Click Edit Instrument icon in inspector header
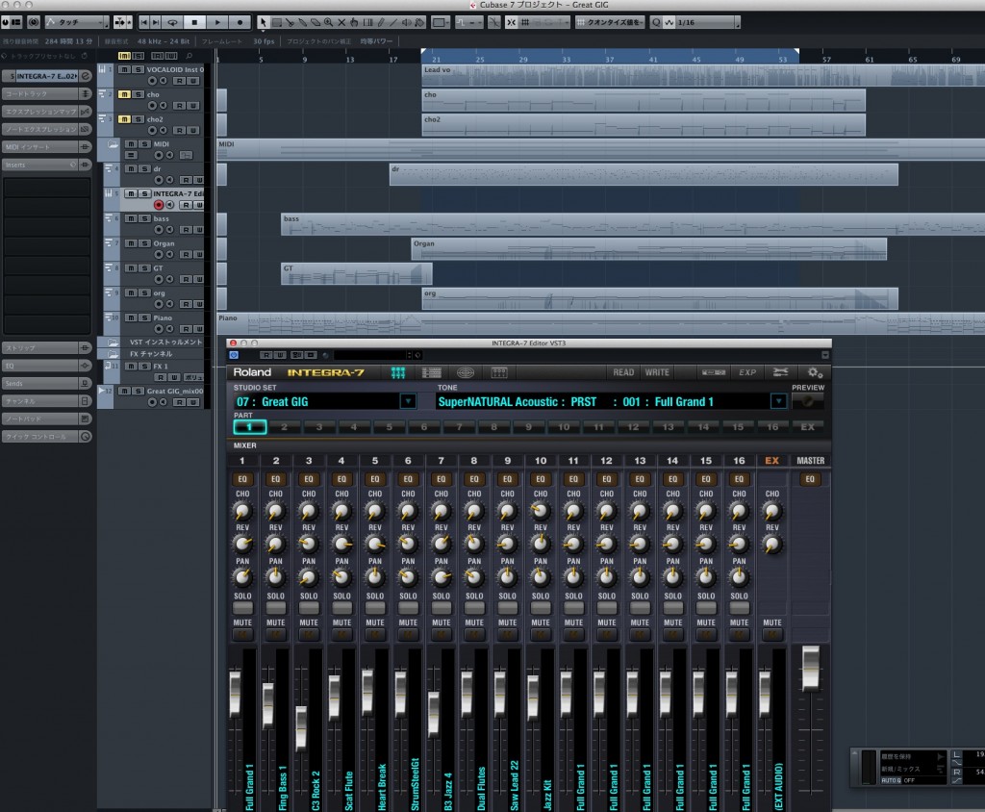Screen dimensions: 985x812 (x=86, y=76)
